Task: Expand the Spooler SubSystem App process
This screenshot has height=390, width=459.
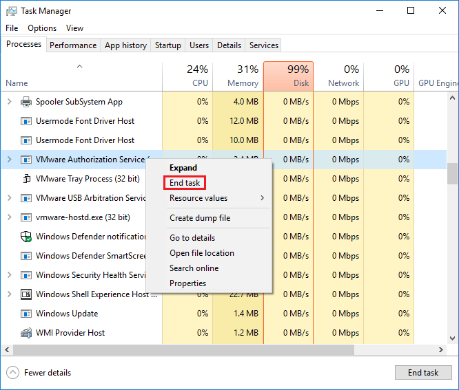Action: point(10,102)
